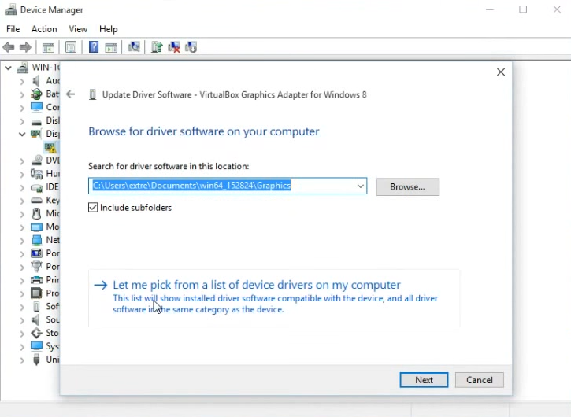Close the Update Driver Software dialog
This screenshot has width=571, height=417.
click(x=501, y=72)
